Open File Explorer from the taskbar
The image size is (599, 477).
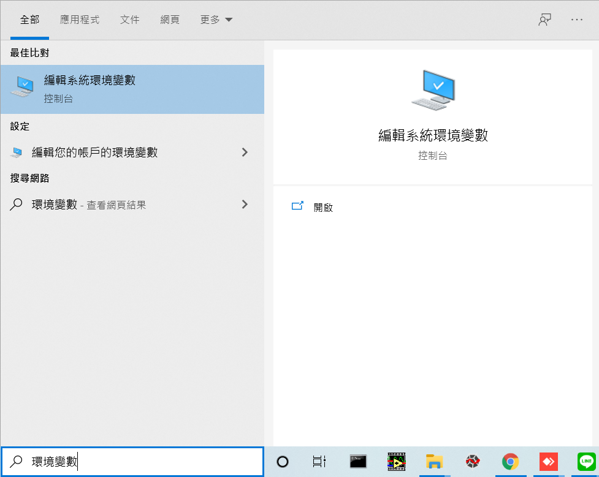click(434, 461)
